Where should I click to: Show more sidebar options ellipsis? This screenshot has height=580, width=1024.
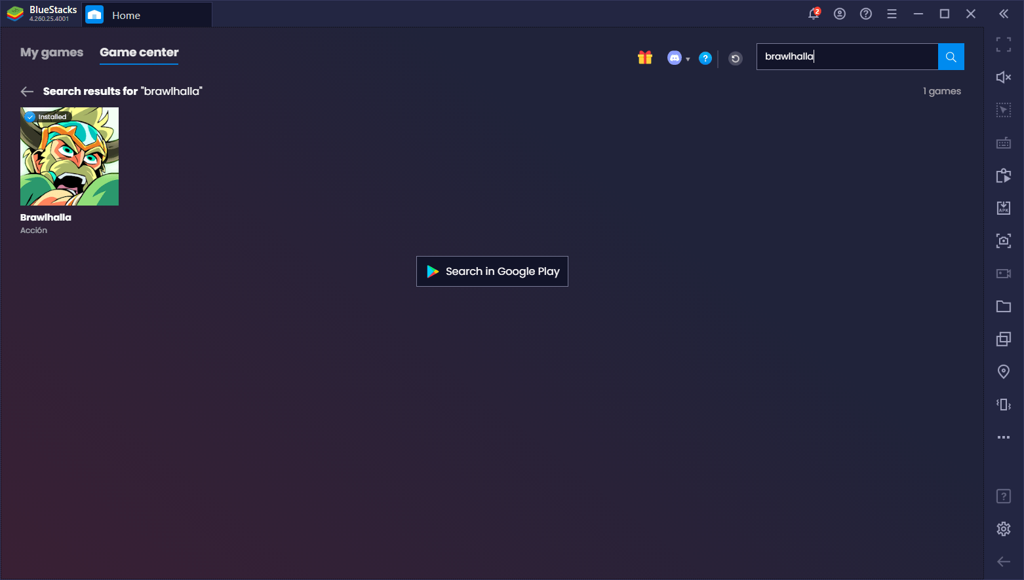click(x=1004, y=437)
